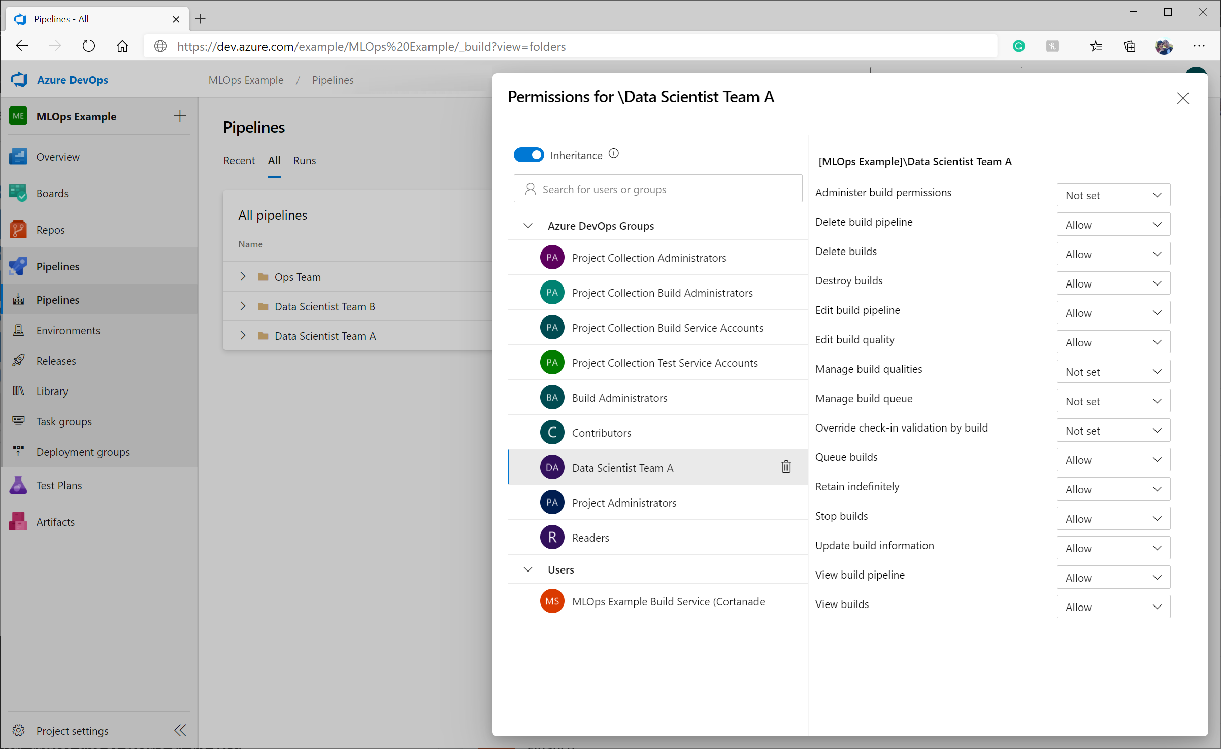The width and height of the screenshot is (1221, 749).
Task: Open the Manage build queue dropdown
Action: 1113,401
